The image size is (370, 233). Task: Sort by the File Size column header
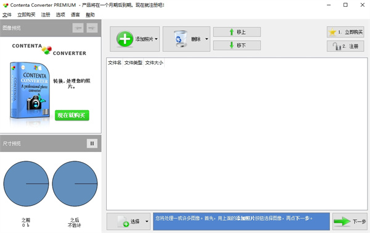(x=154, y=62)
